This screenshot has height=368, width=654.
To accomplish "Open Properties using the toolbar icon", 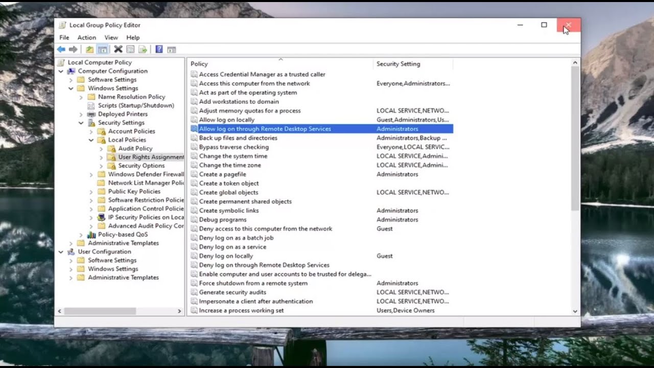I will click(x=130, y=50).
